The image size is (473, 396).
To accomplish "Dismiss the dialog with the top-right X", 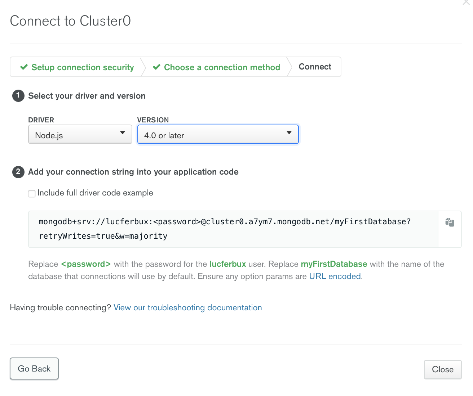I will coord(466,2).
